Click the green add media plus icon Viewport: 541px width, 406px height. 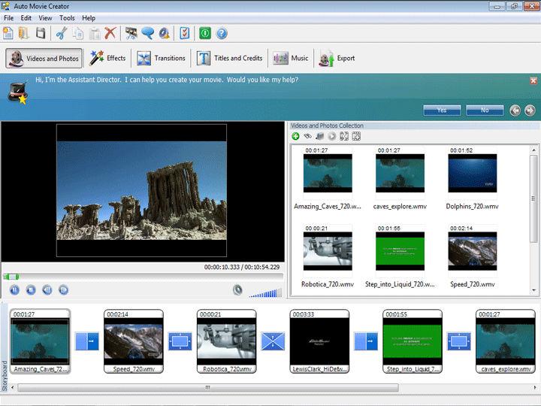click(x=296, y=136)
